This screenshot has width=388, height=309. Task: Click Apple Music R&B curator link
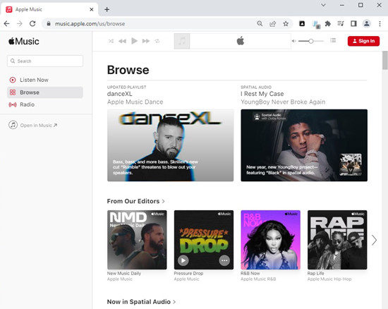(x=258, y=279)
